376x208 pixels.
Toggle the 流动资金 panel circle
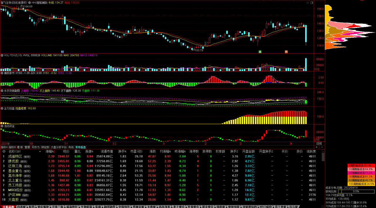pyautogui.click(x=2, y=126)
